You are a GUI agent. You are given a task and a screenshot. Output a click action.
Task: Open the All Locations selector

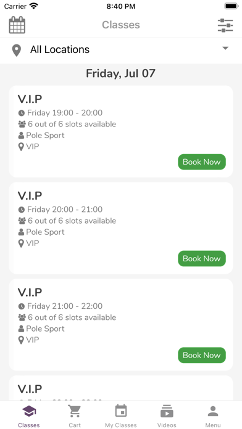point(121,51)
